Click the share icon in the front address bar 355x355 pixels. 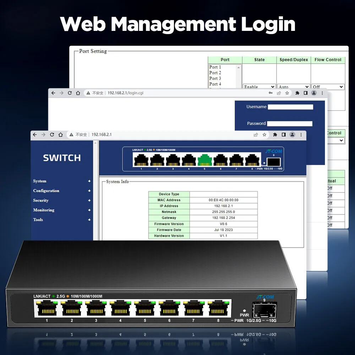(256, 135)
